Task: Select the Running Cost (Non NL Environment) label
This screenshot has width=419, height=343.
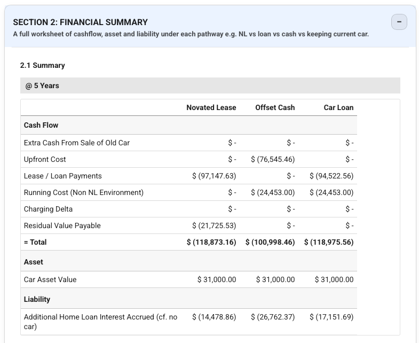Action: 83,192
